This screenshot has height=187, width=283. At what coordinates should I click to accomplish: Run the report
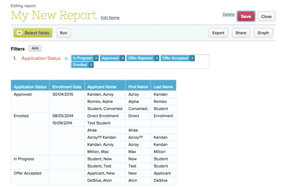tap(64, 33)
